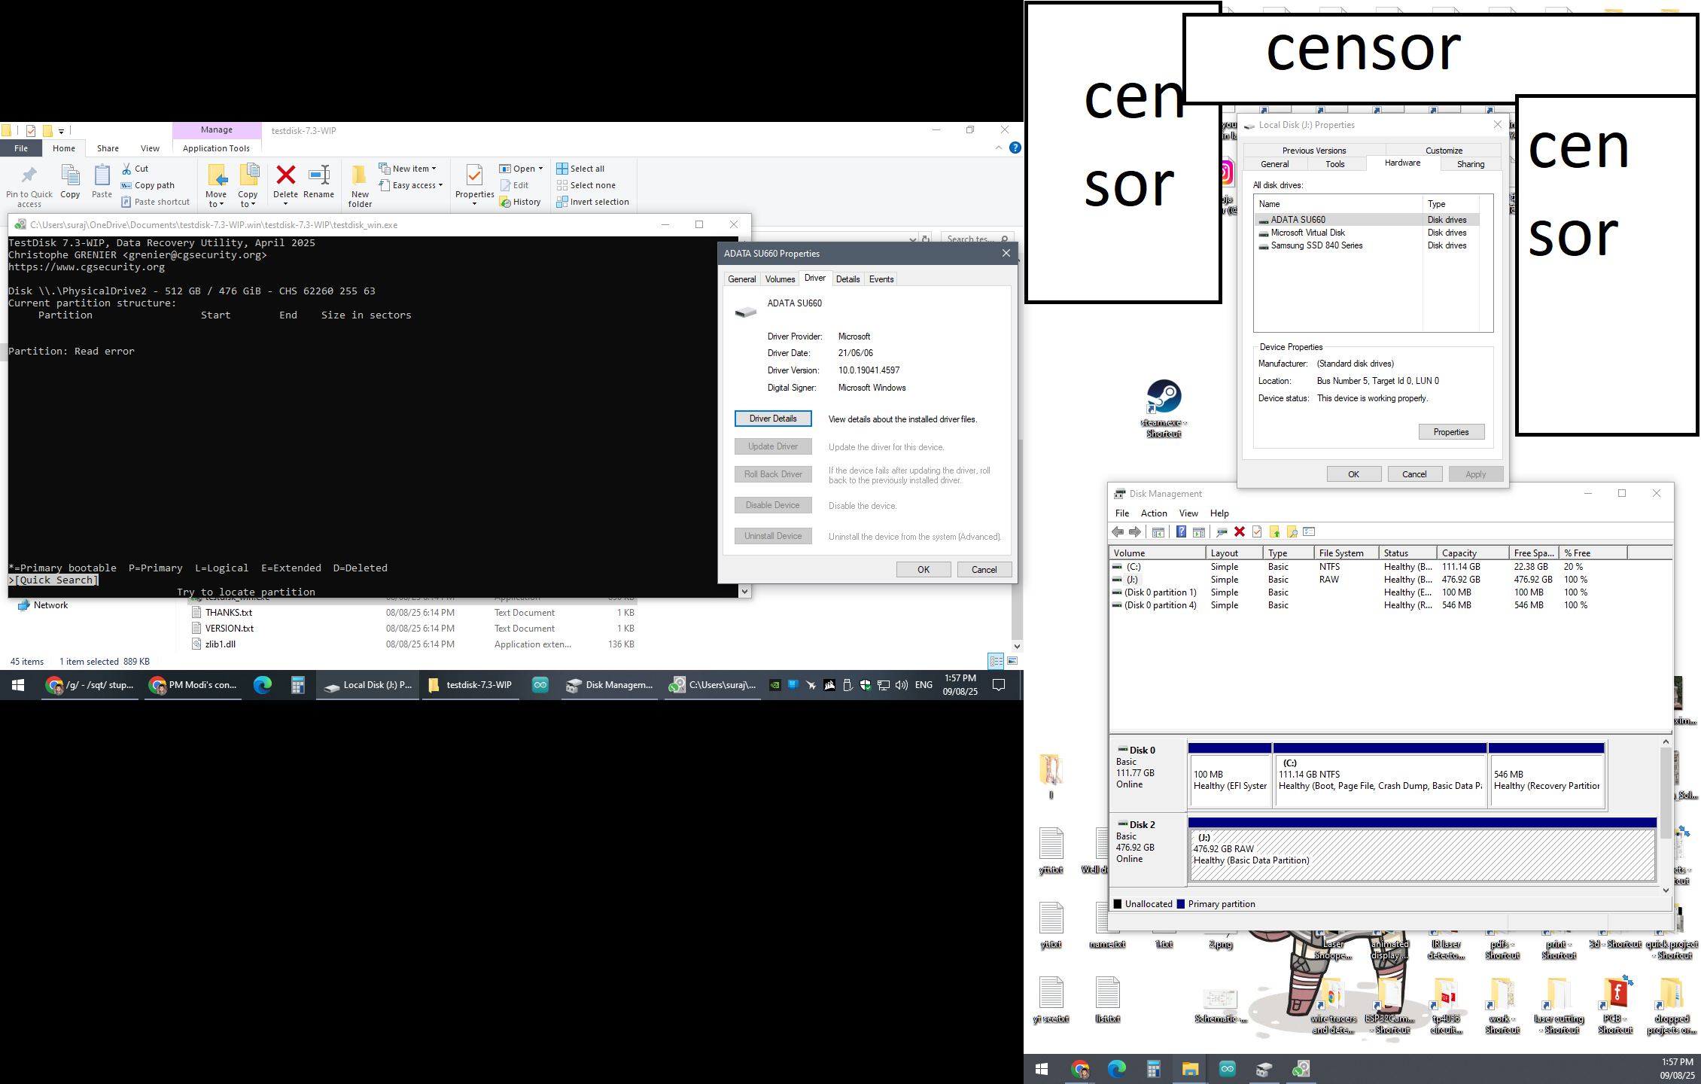The width and height of the screenshot is (1701, 1084).
Task: Click Copy path in the Explorer ribbon
Action: pyautogui.click(x=148, y=185)
